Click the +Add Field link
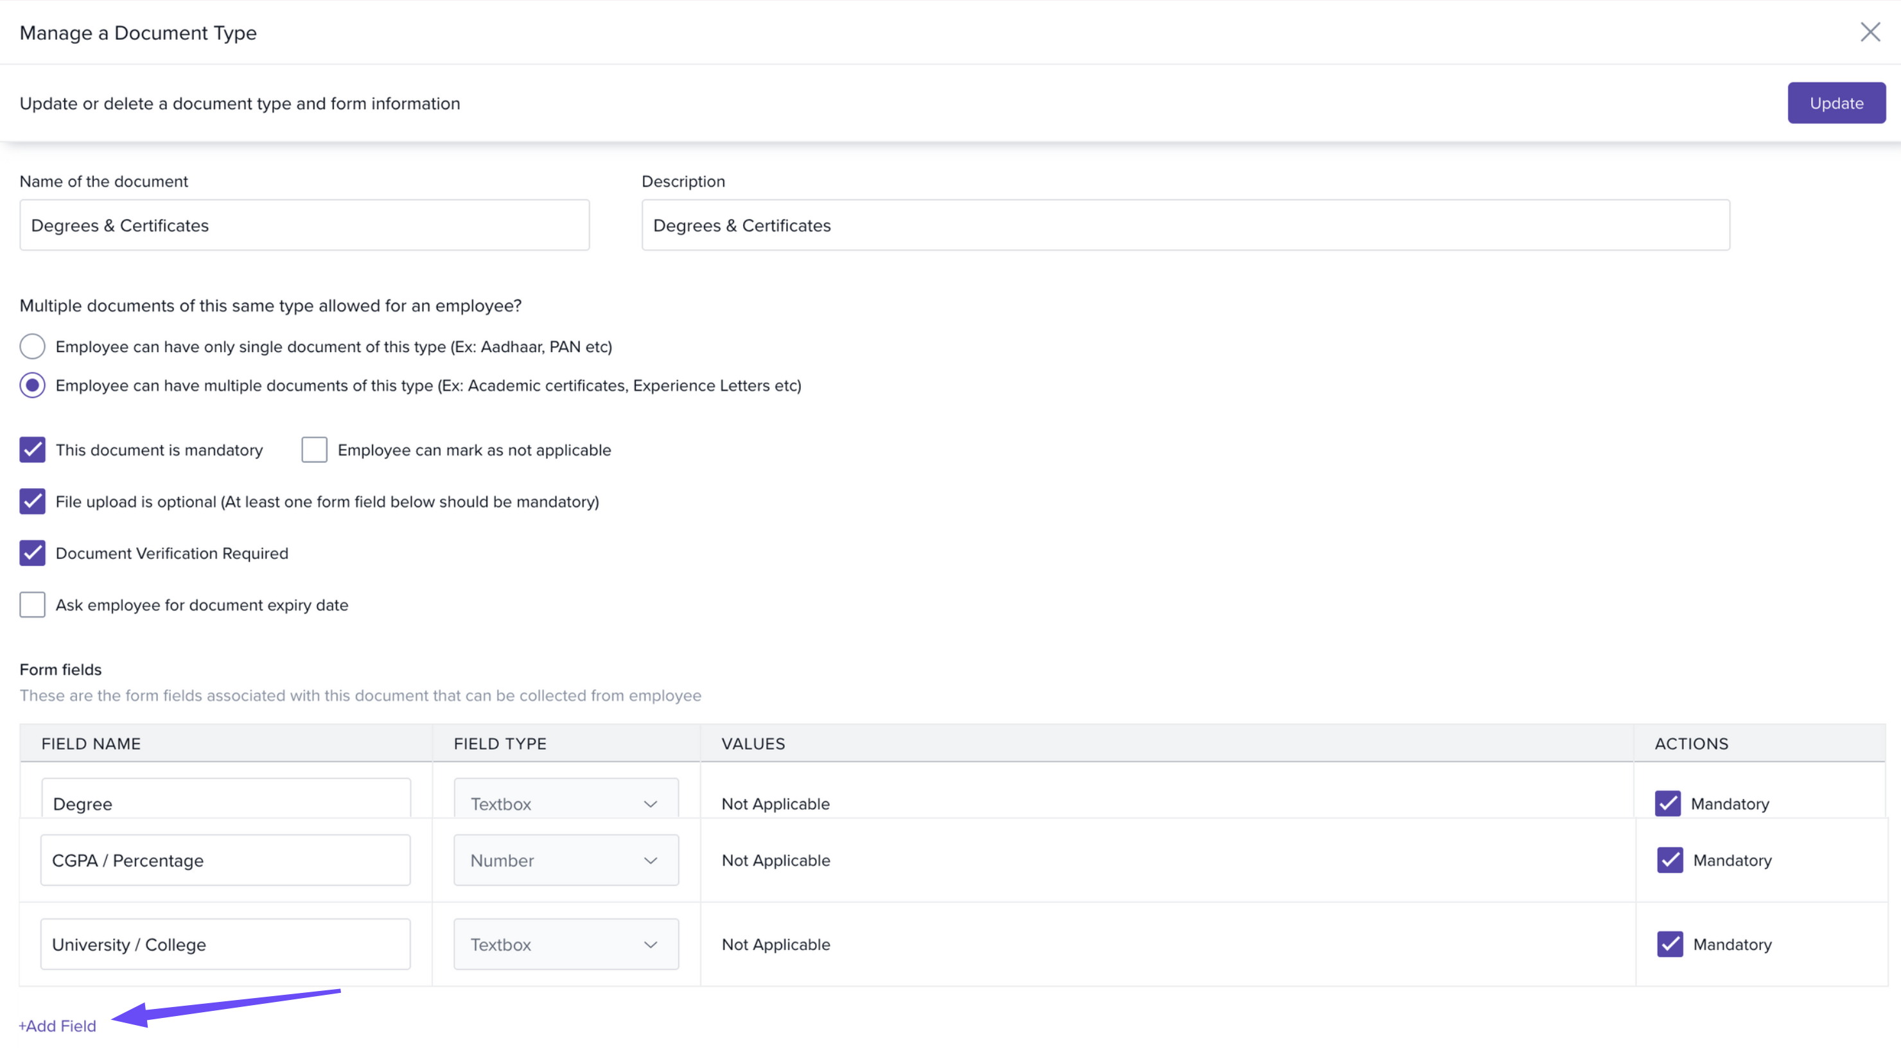This screenshot has height=1052, width=1901. click(58, 1024)
